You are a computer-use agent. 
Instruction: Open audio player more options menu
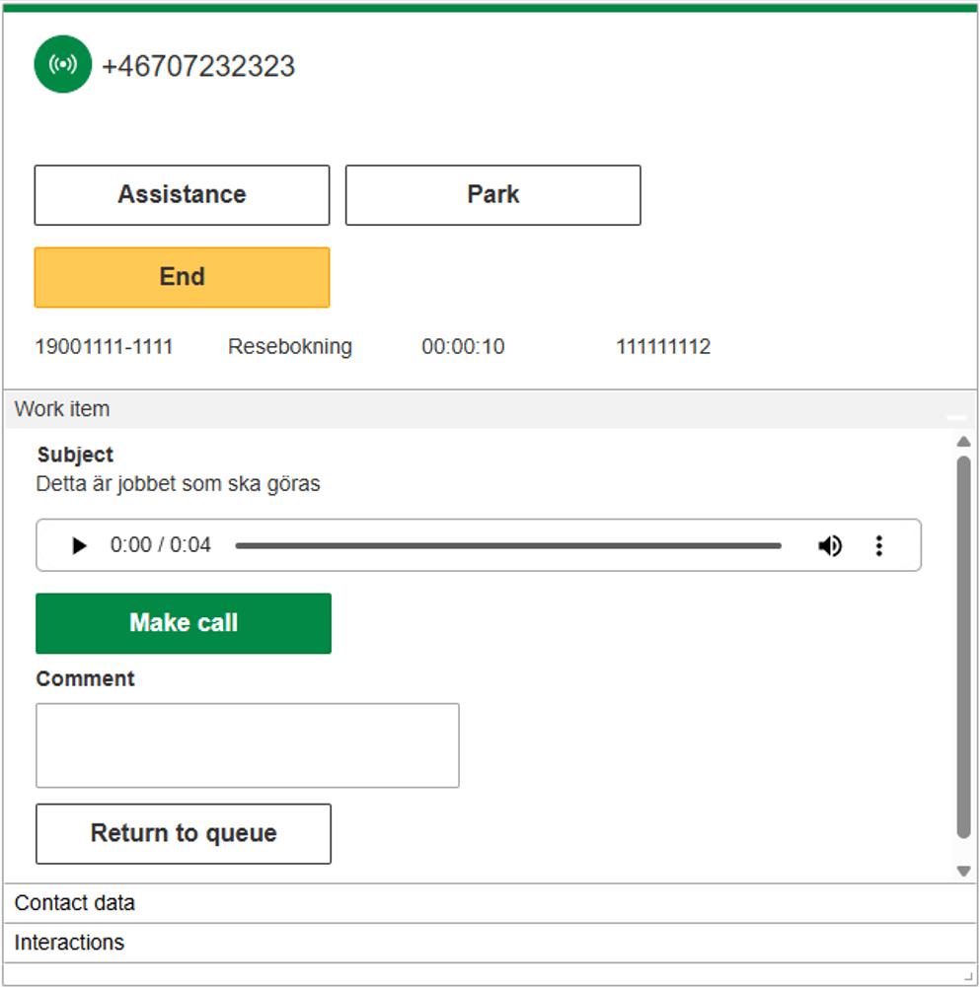pos(878,545)
